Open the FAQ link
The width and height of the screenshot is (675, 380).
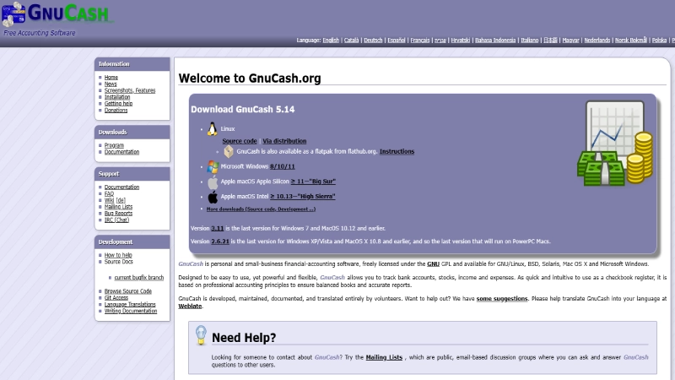pyautogui.click(x=109, y=194)
